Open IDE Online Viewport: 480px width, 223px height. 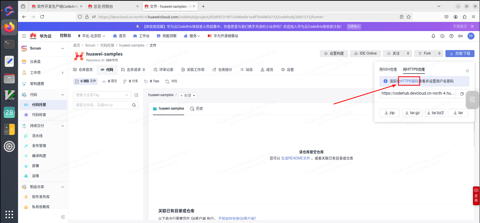click(x=366, y=54)
